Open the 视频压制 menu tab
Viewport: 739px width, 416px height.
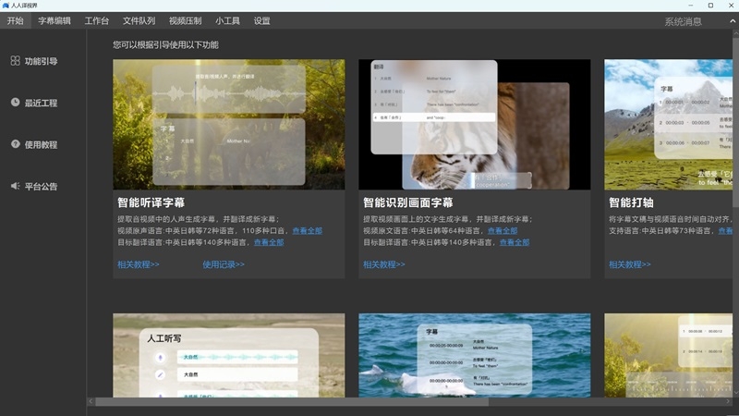coord(186,20)
